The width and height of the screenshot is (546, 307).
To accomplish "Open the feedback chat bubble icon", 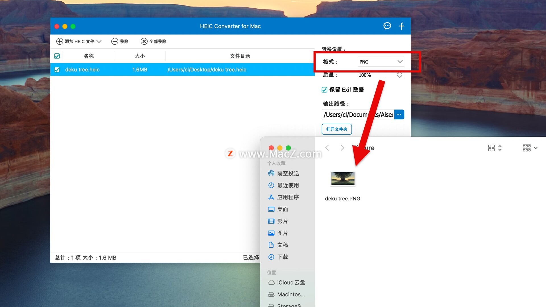I will (x=387, y=26).
